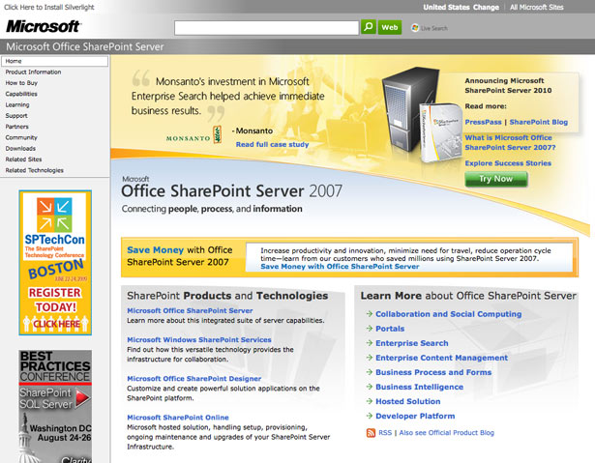Click arrow icon beside Hosted Solution
The height and width of the screenshot is (463, 595).
point(370,401)
